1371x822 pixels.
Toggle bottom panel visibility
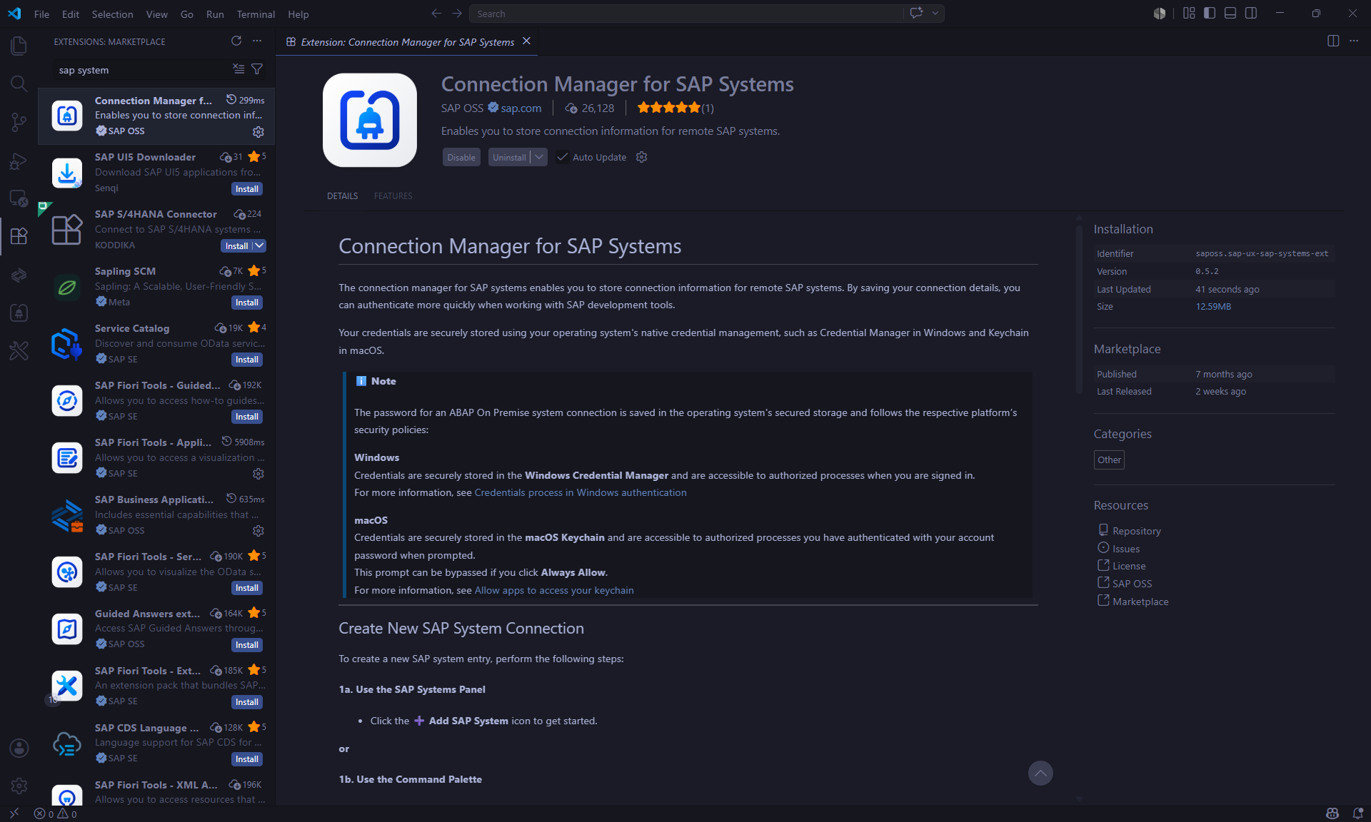pyautogui.click(x=1230, y=14)
